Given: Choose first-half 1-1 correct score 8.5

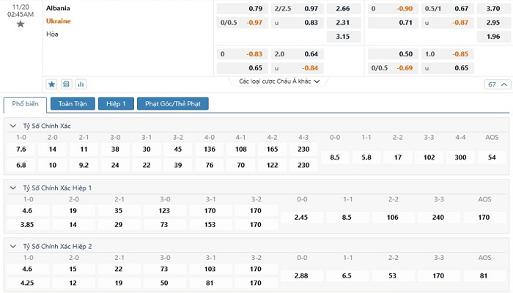Looking at the screenshot, I should (347, 218).
